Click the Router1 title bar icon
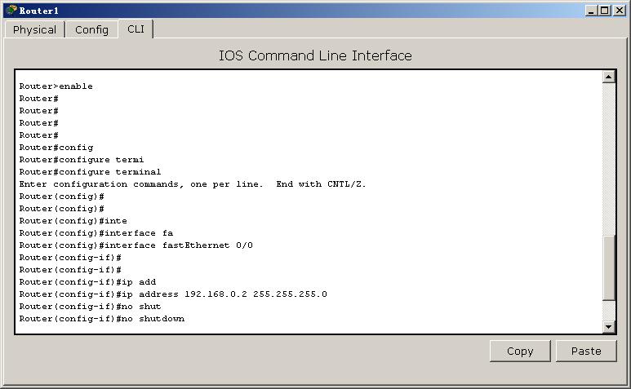Viewport: 631px width, 389px height. [x=11, y=10]
